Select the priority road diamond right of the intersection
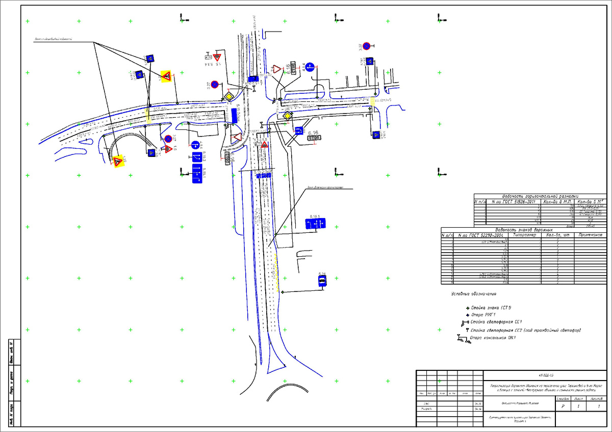The width and height of the screenshot is (612, 432). (x=288, y=116)
